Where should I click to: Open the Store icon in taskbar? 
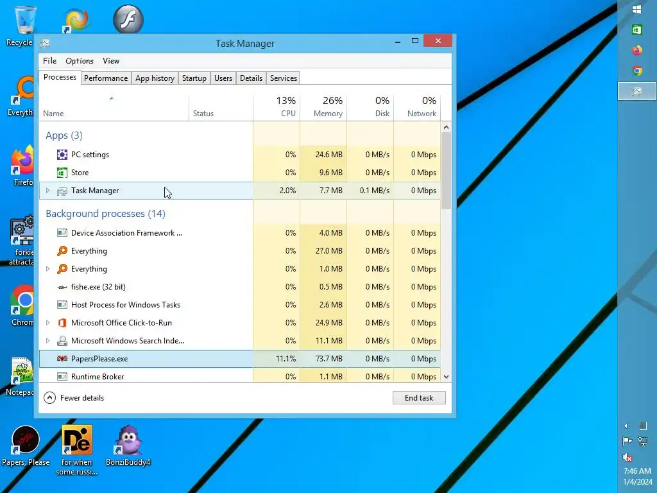click(637, 30)
